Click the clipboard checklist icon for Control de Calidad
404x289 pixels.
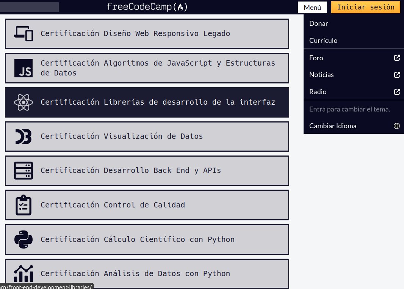[23, 205]
